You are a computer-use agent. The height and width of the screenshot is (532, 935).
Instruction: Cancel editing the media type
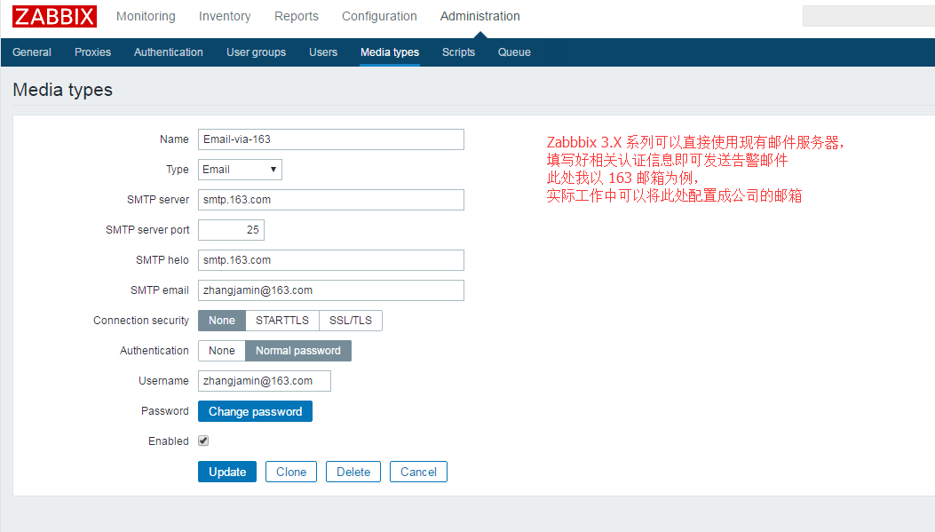418,472
